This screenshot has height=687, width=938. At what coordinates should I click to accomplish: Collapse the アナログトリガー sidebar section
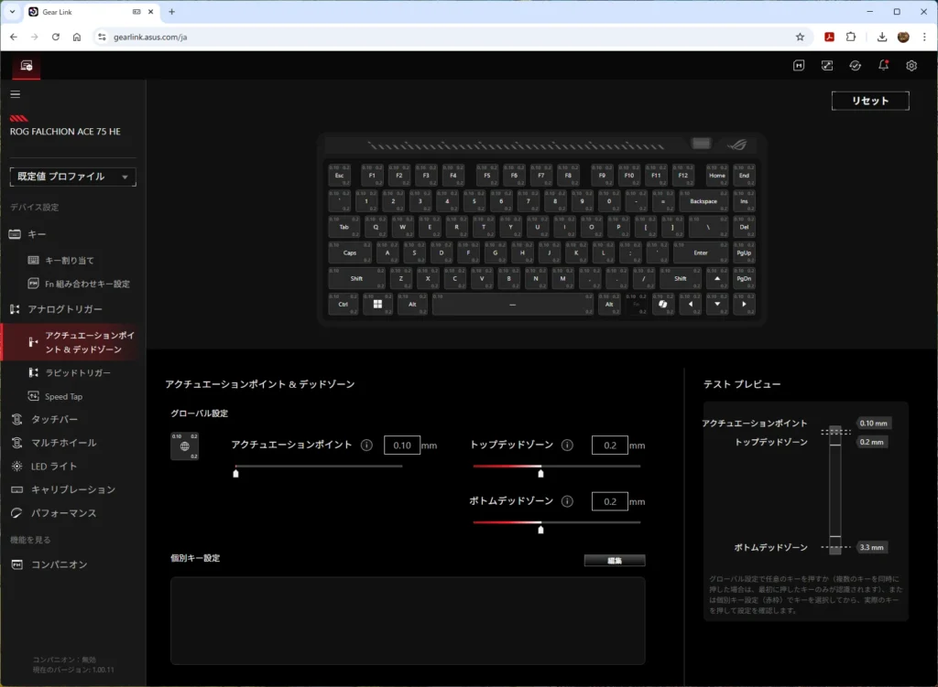click(x=64, y=309)
